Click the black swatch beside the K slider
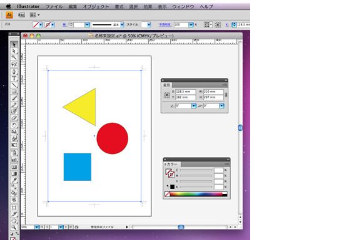 [172, 187]
